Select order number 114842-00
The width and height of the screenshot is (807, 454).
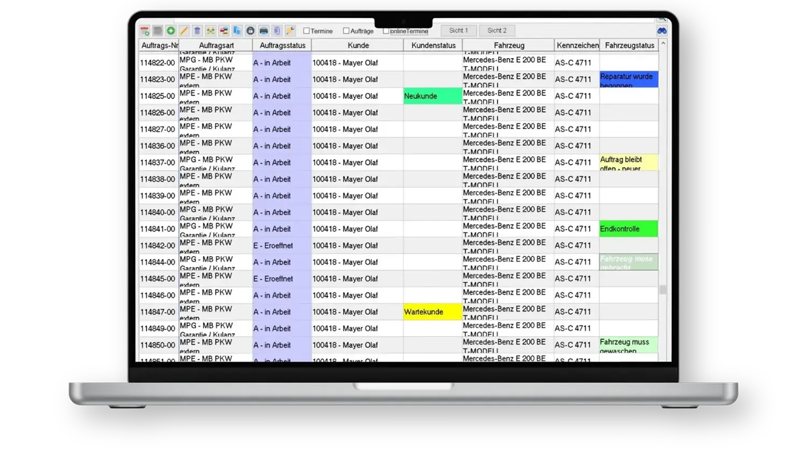(x=158, y=246)
